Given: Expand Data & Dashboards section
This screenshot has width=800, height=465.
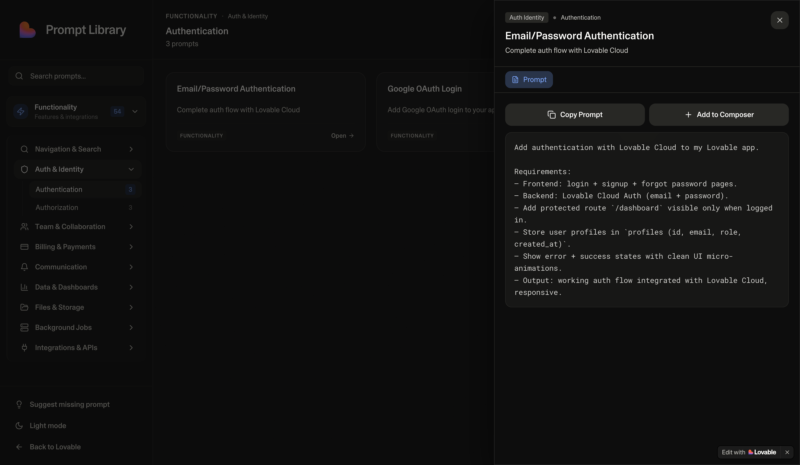Looking at the screenshot, I should click(131, 287).
